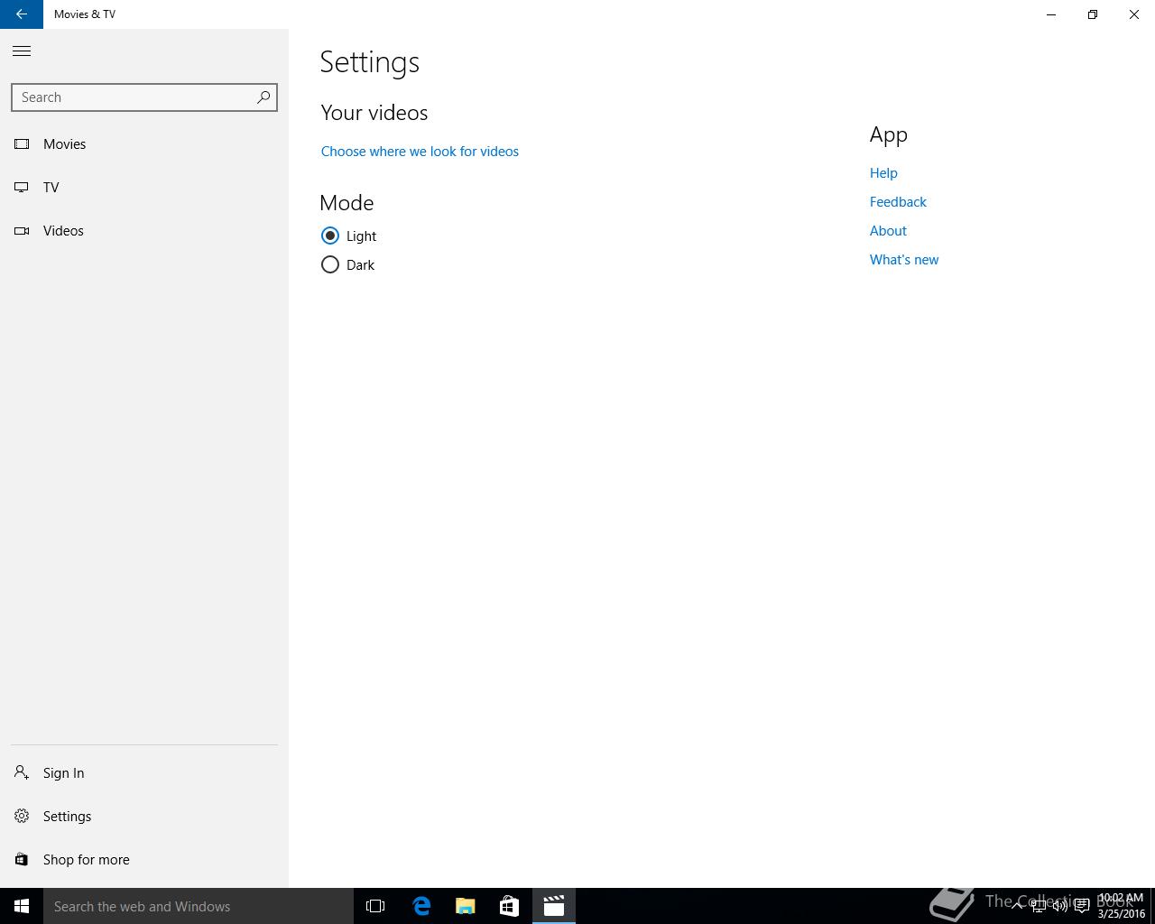The width and height of the screenshot is (1155, 924).
Task: Open Shop for more
Action: tap(144, 860)
